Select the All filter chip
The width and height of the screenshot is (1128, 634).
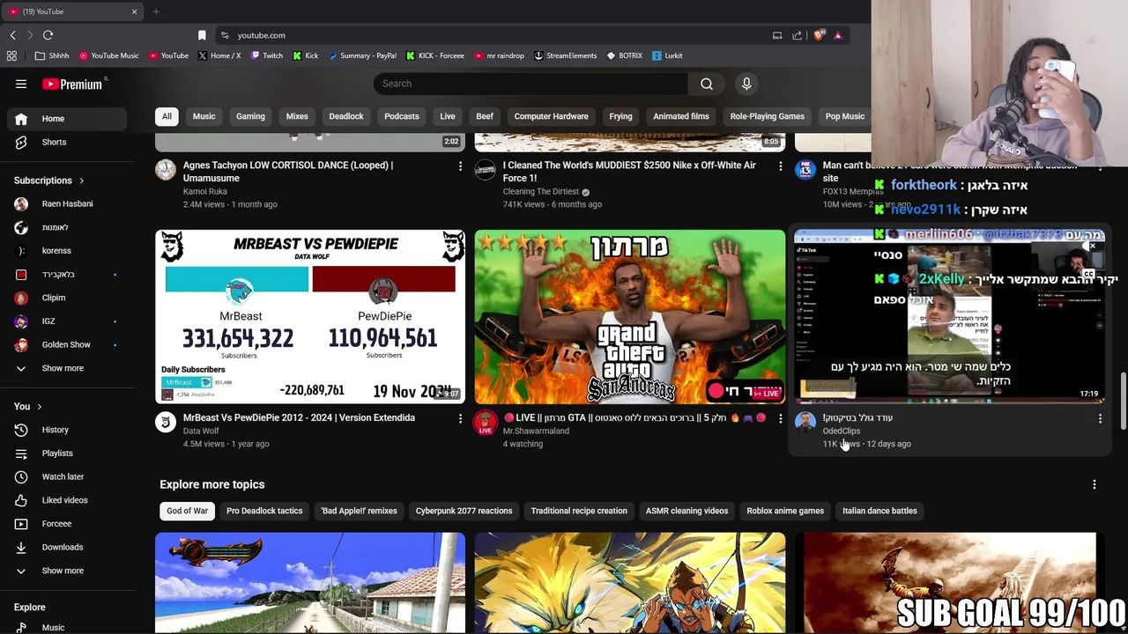(167, 116)
